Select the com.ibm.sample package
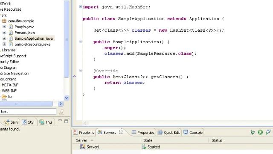Screen dimensions: 273x154 pos(21,21)
